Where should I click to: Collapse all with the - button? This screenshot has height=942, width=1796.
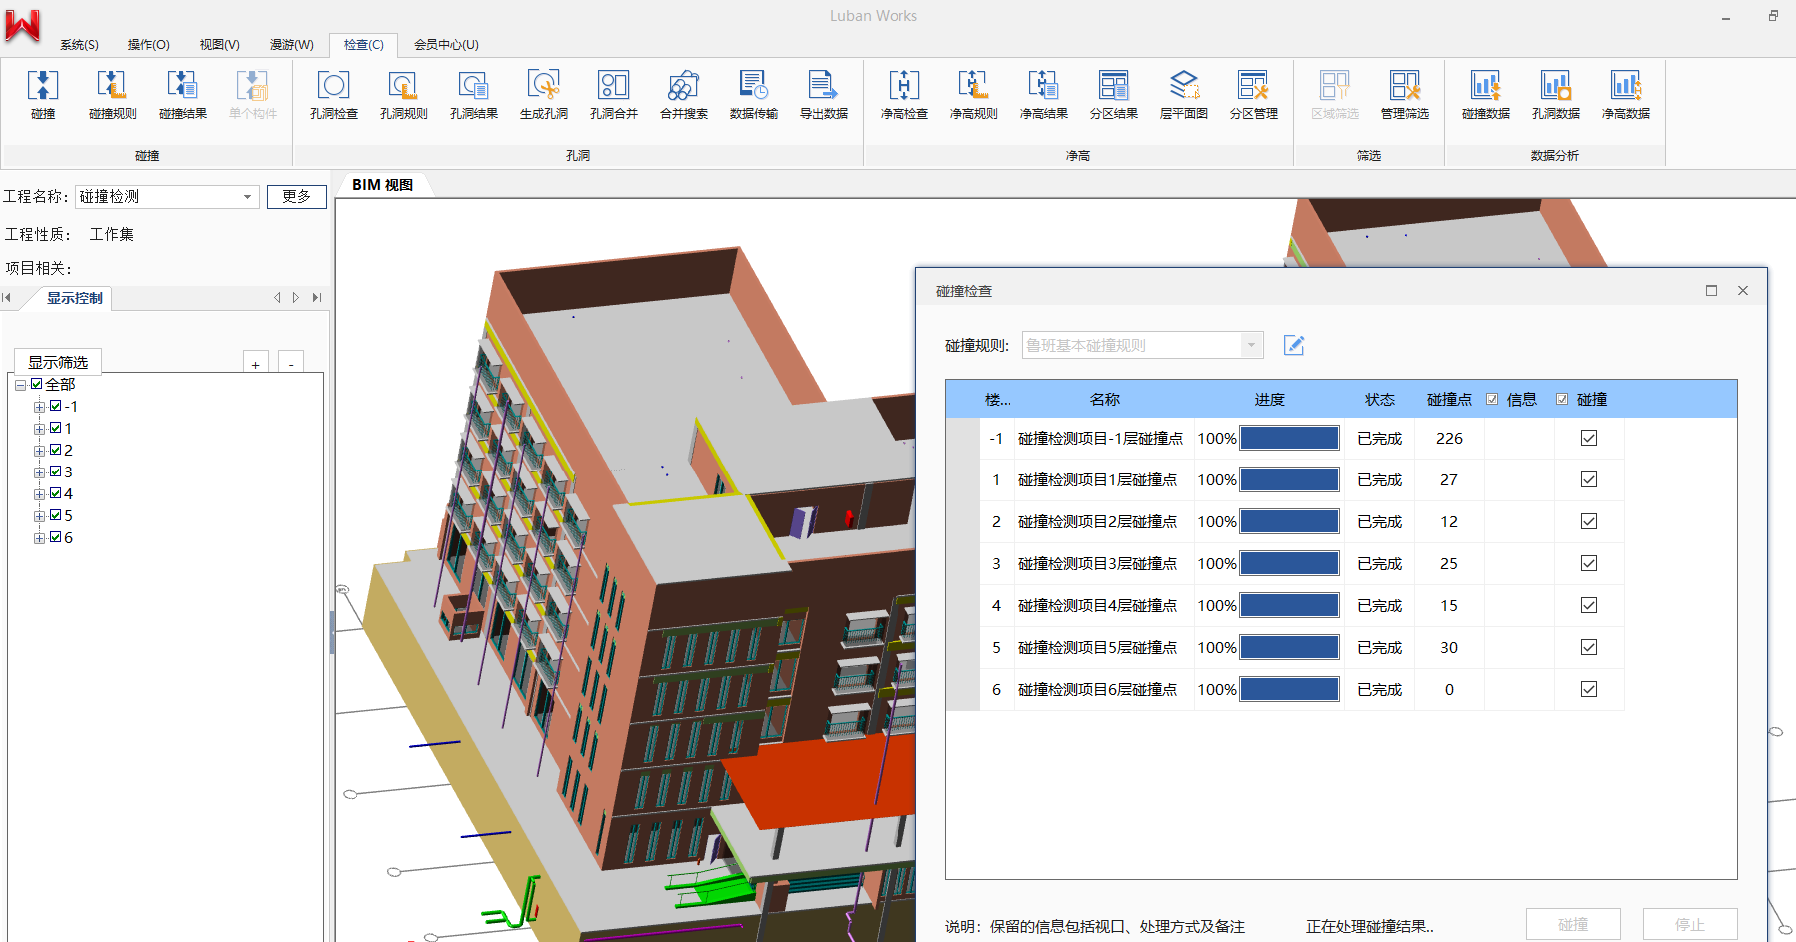291,364
